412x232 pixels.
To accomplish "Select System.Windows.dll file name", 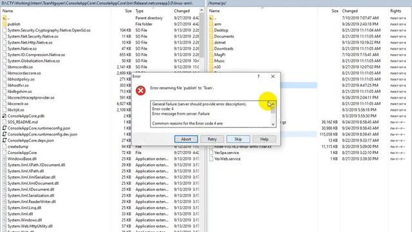I will point(24,220).
